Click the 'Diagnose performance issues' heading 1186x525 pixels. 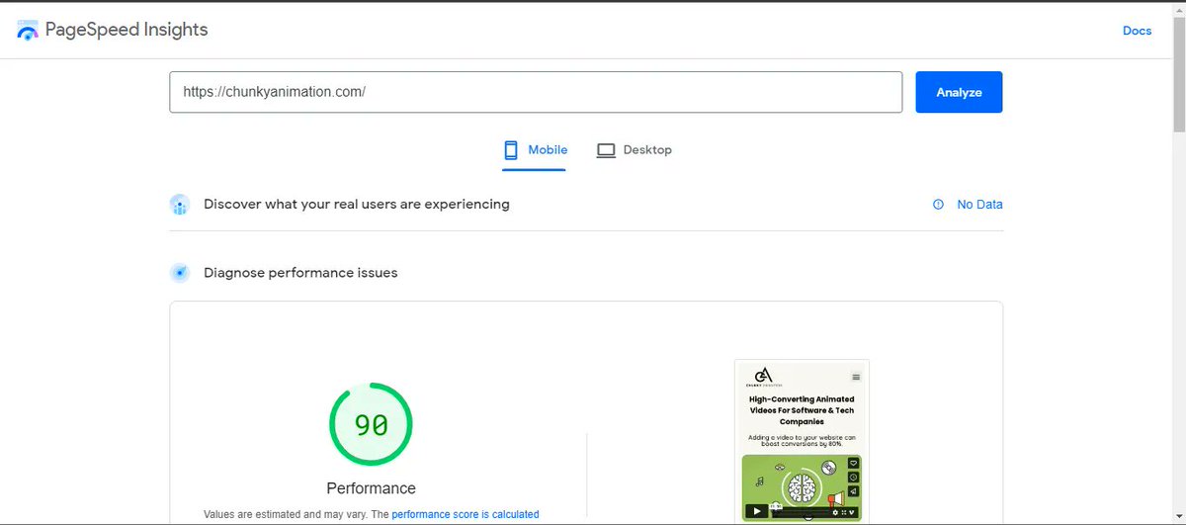coord(300,273)
